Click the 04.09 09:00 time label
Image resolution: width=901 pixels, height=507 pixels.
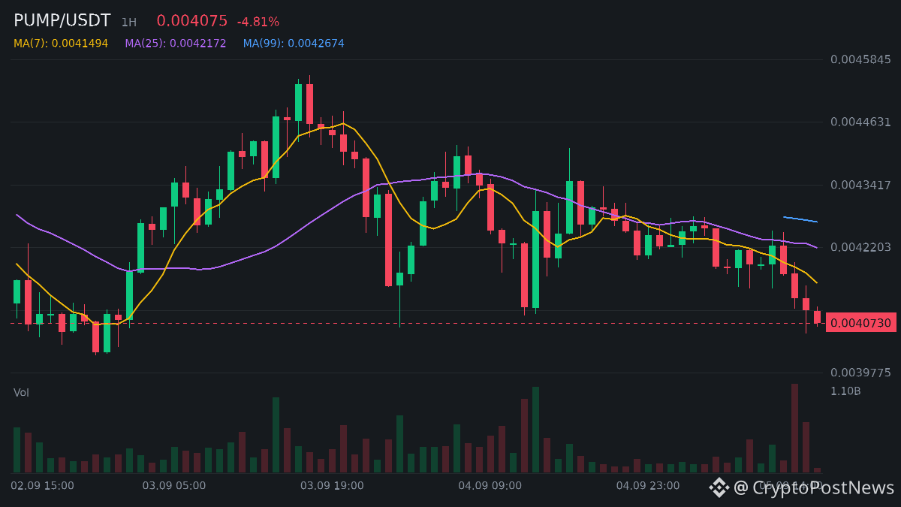pos(490,486)
